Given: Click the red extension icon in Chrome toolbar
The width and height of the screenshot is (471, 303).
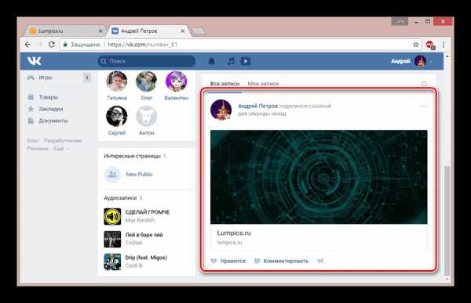Looking at the screenshot, I should click(430, 45).
